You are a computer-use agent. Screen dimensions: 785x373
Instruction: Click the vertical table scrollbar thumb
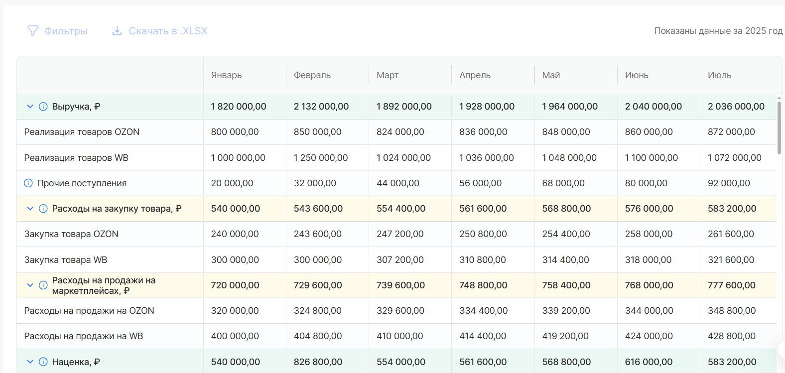780,127
